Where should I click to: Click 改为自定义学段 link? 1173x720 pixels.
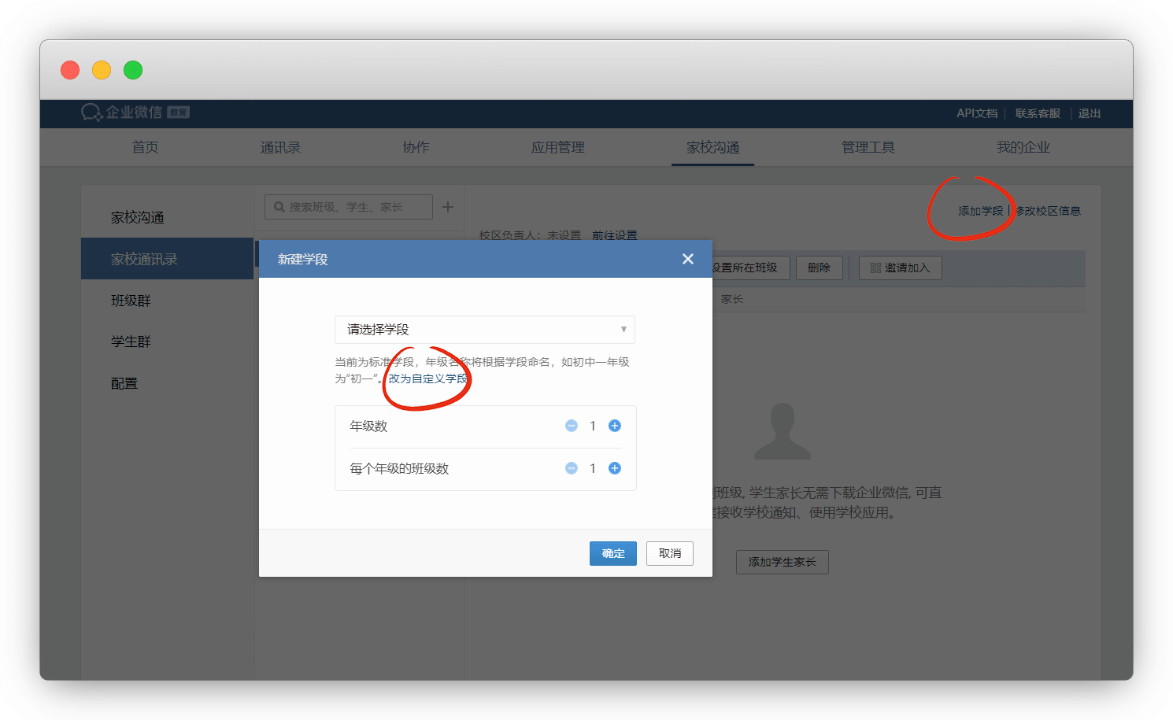(427, 378)
